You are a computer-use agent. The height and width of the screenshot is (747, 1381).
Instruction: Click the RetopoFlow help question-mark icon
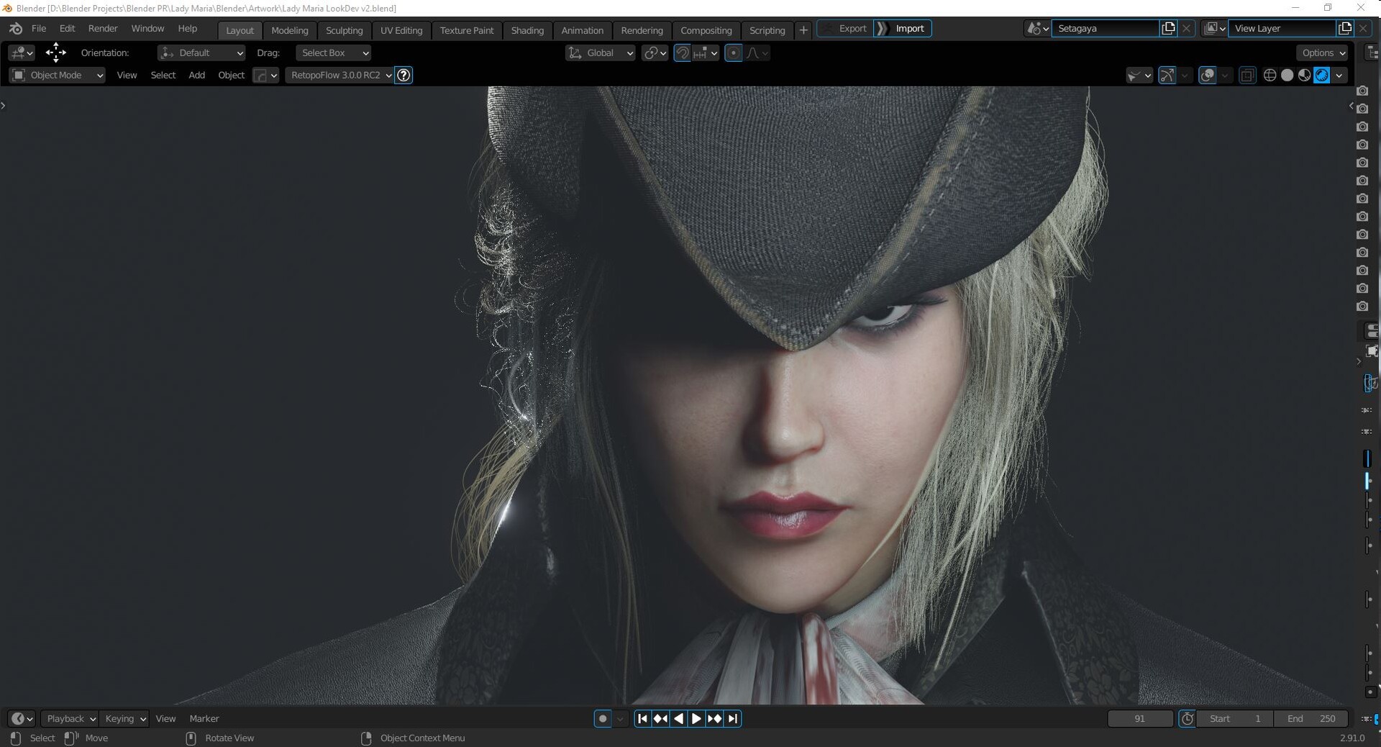(x=404, y=75)
